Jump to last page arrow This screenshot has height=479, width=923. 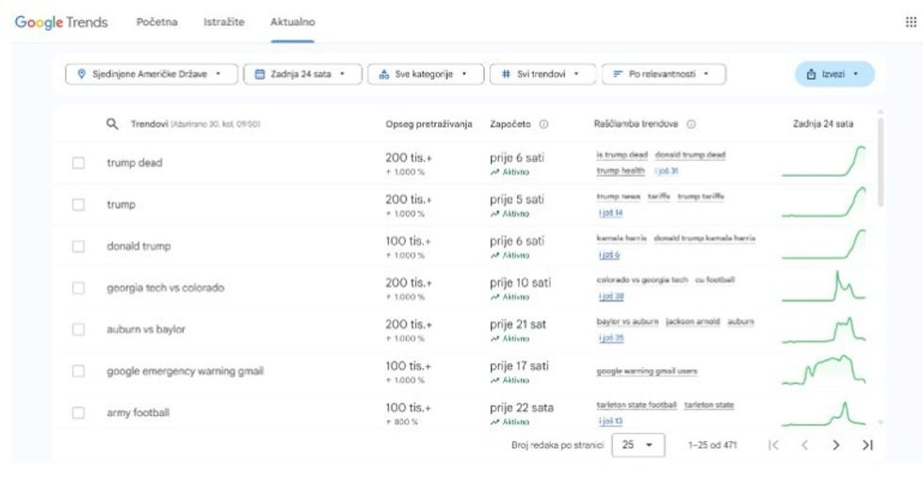pos(867,445)
